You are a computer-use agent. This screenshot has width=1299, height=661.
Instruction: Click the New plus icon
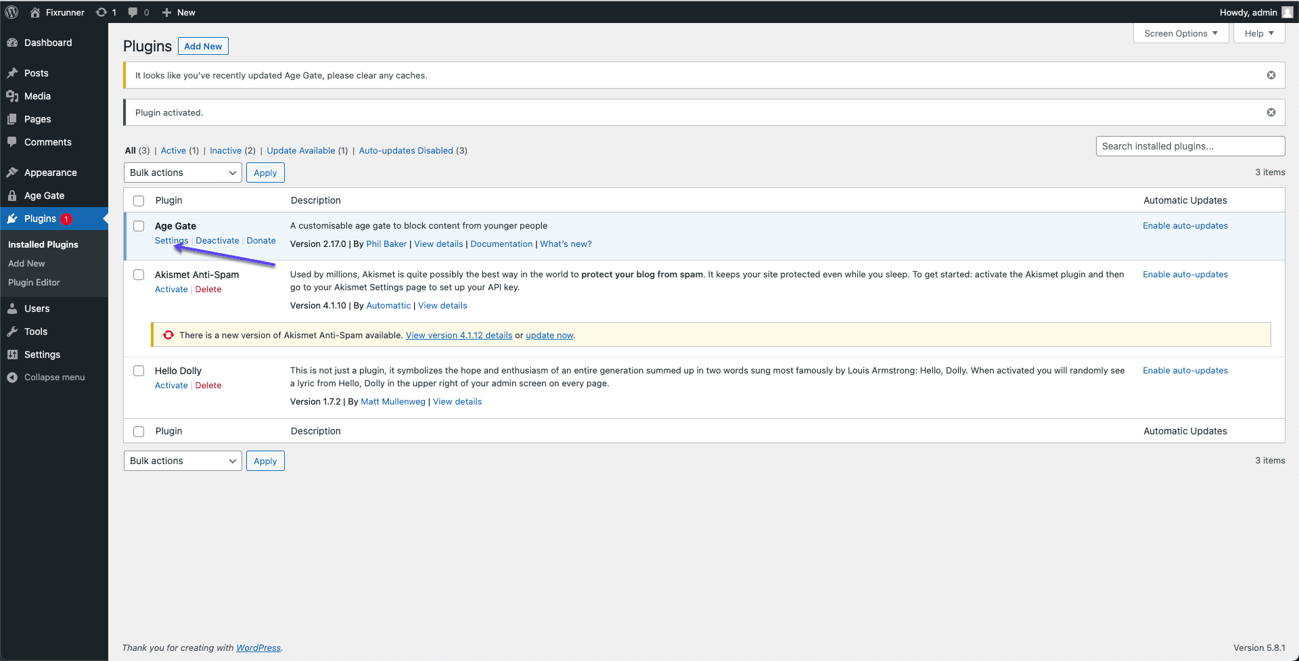pyautogui.click(x=166, y=12)
